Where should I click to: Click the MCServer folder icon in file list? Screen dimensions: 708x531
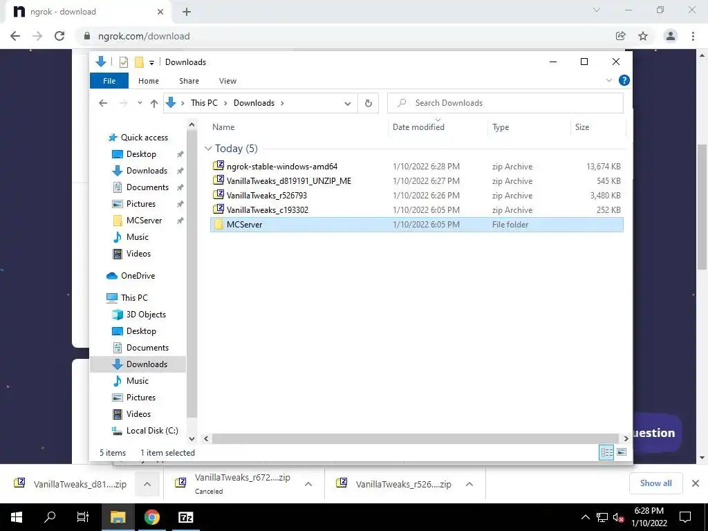[x=218, y=225]
